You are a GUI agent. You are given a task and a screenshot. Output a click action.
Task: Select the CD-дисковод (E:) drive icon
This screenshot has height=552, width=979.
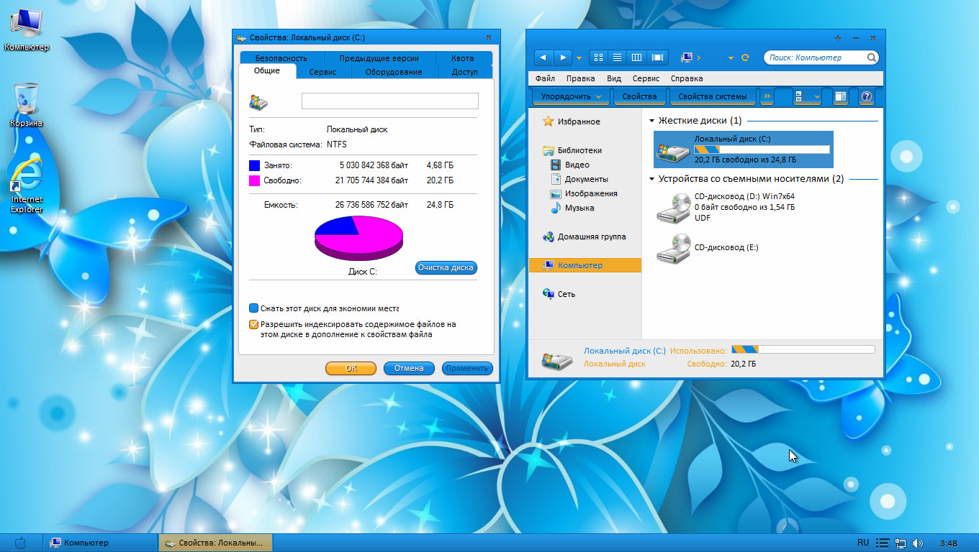pyautogui.click(x=673, y=249)
